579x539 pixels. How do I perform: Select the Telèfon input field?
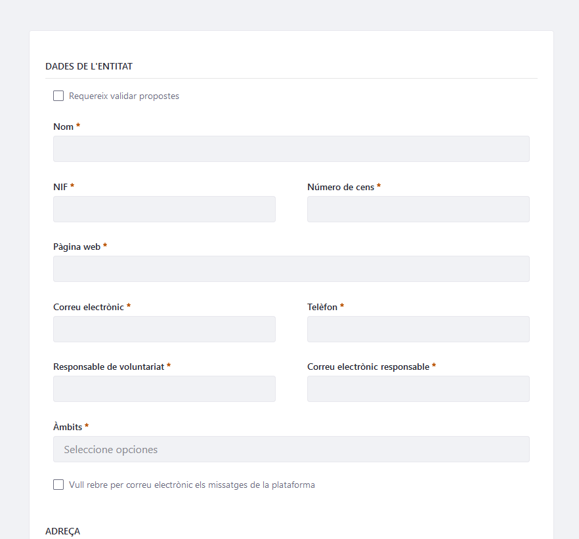point(418,329)
